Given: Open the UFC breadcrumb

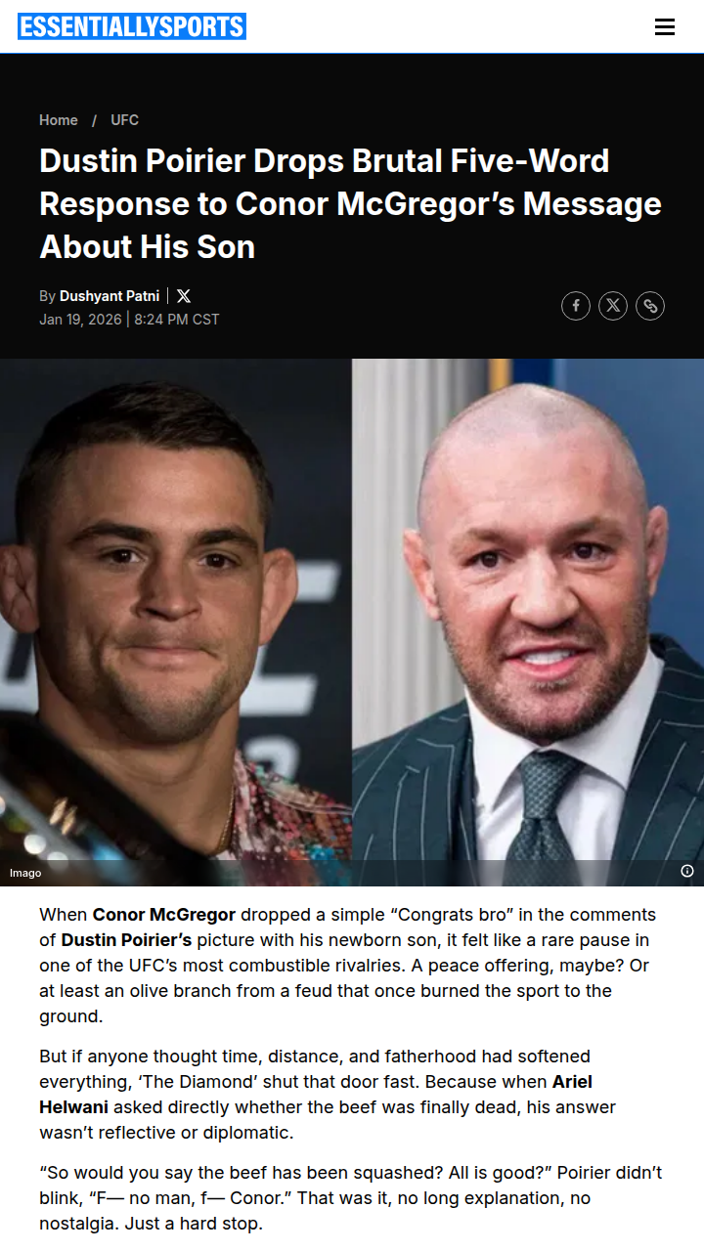Looking at the screenshot, I should point(125,120).
